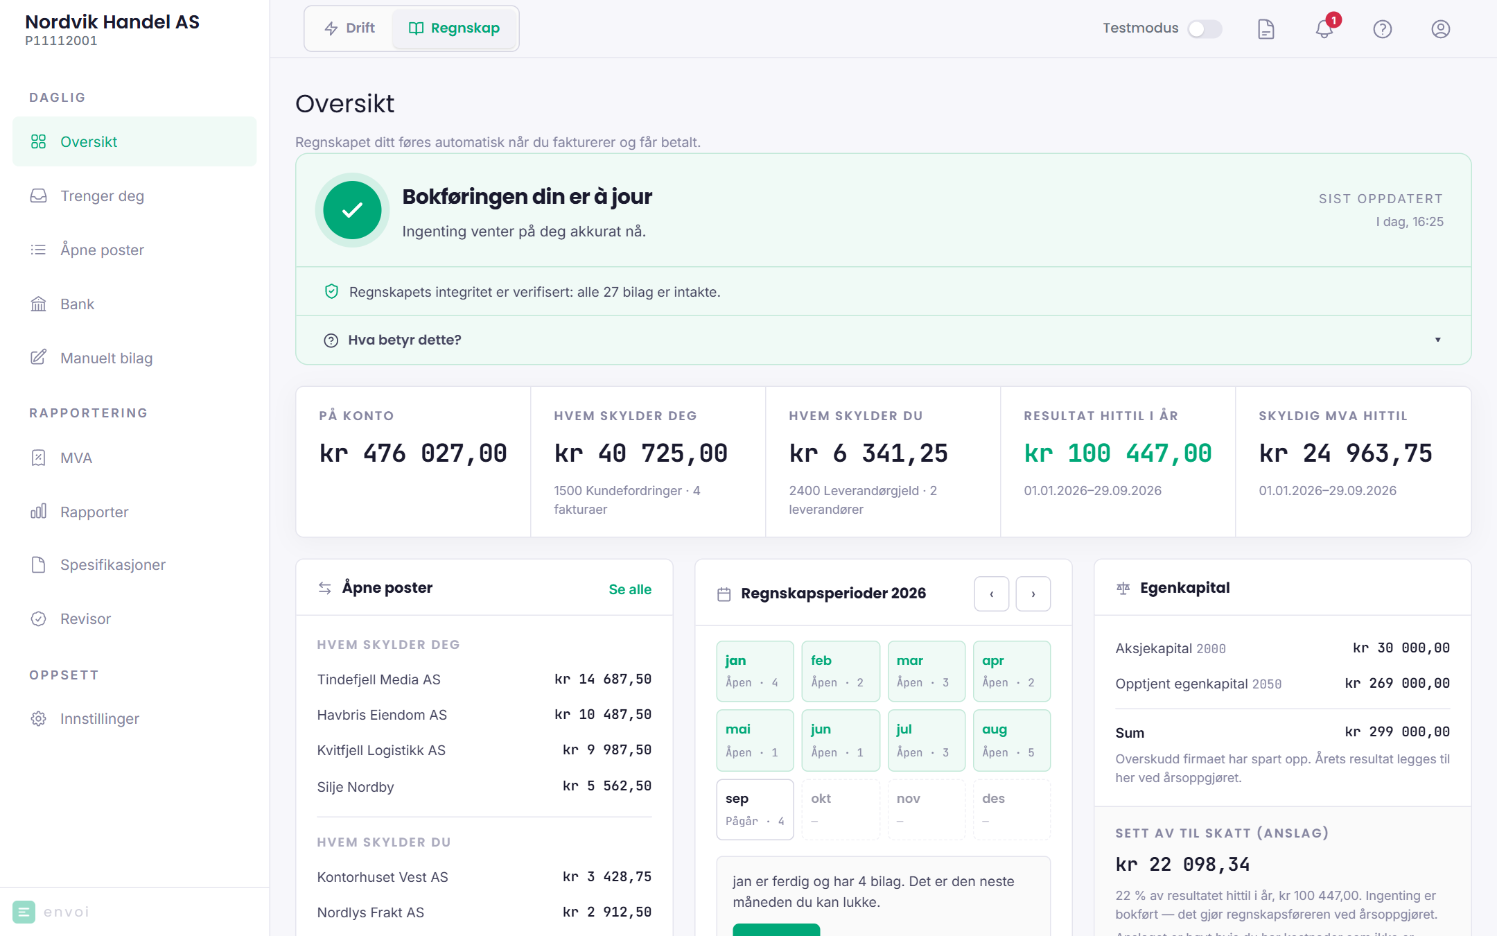Click the envoi logo icon
This screenshot has width=1497, height=936.
point(24,912)
